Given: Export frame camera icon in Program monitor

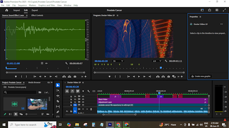Looking at the screenshot, I should [168, 77].
